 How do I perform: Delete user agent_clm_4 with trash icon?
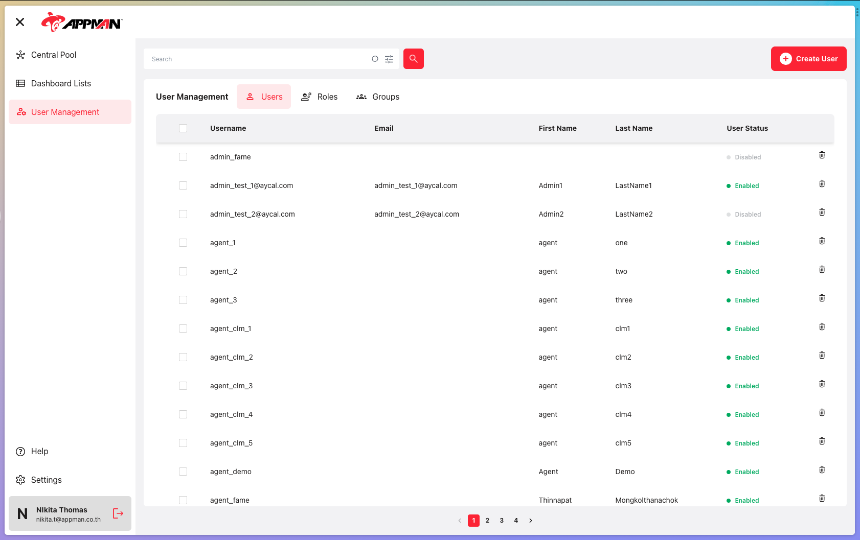click(822, 412)
